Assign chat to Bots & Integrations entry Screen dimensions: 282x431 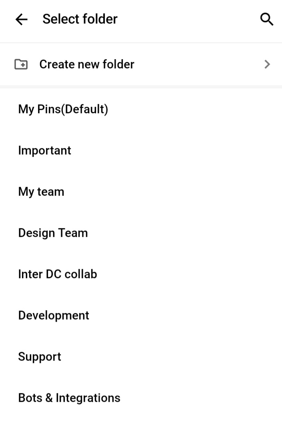coord(141,398)
